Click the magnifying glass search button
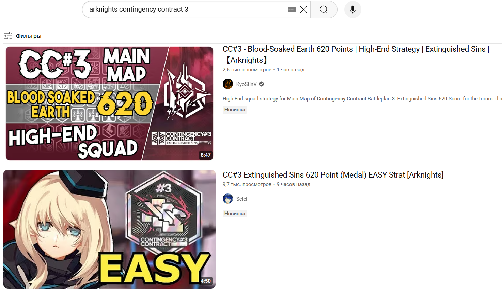The width and height of the screenshot is (502, 295). (324, 10)
